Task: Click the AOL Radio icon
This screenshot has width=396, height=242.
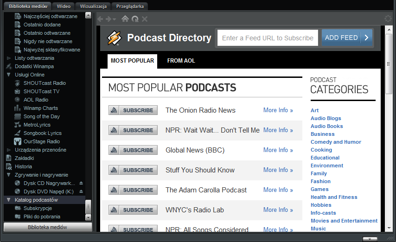Action: (18, 100)
